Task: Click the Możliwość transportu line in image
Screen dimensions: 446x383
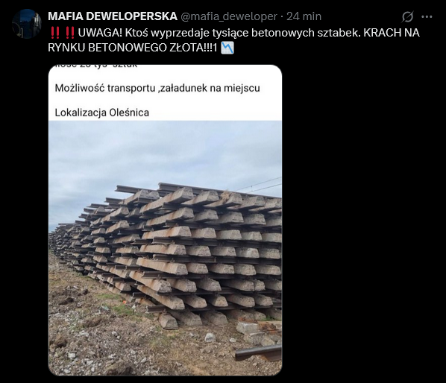Action: (157, 88)
